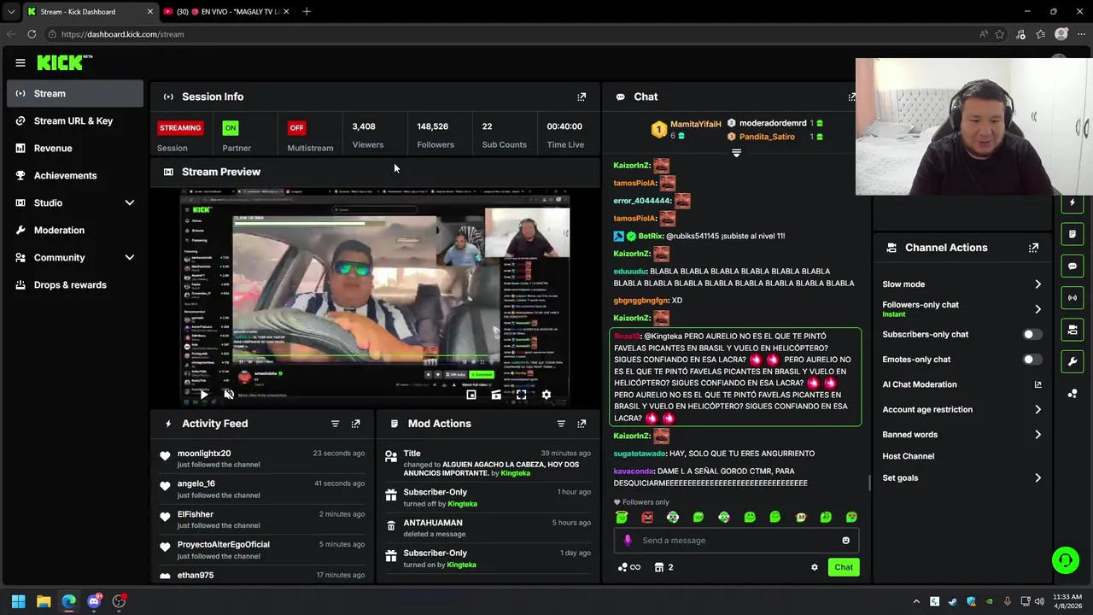Viewport: 1093px width, 615px height.
Task: Open AI Chat Moderation link
Action: (x=962, y=384)
